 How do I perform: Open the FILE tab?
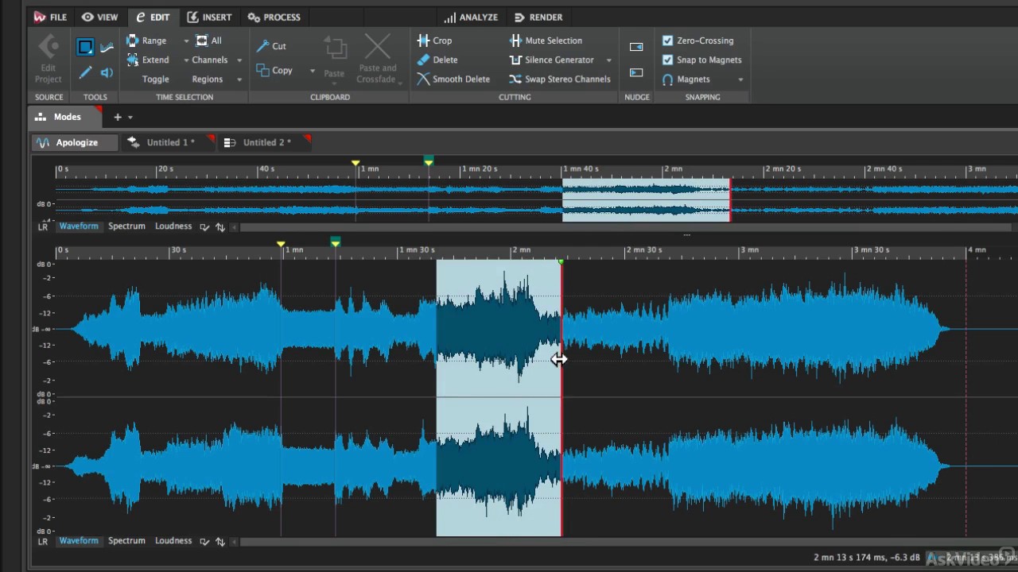[50, 17]
